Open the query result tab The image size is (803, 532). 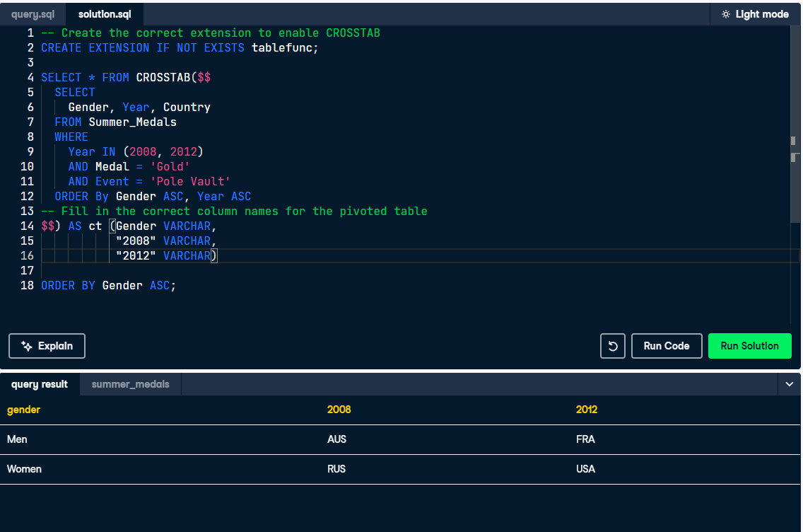point(40,384)
